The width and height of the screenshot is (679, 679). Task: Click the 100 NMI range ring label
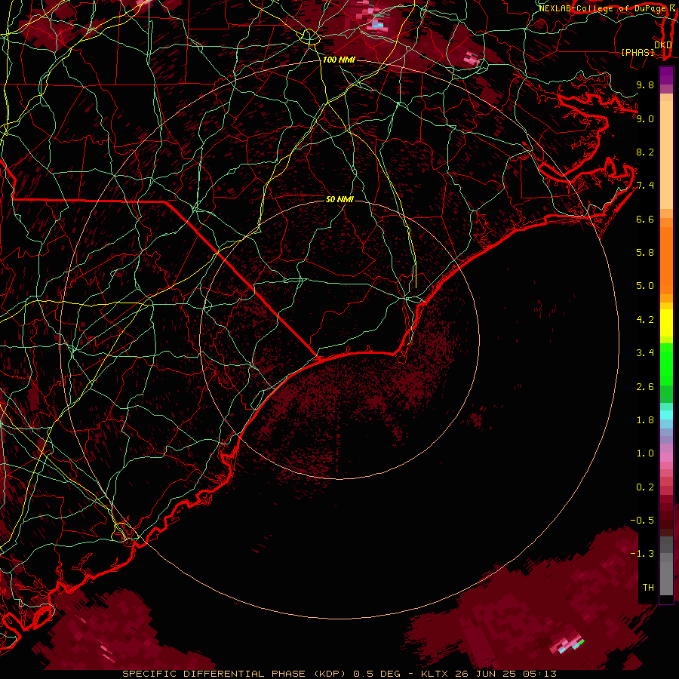[x=339, y=60]
